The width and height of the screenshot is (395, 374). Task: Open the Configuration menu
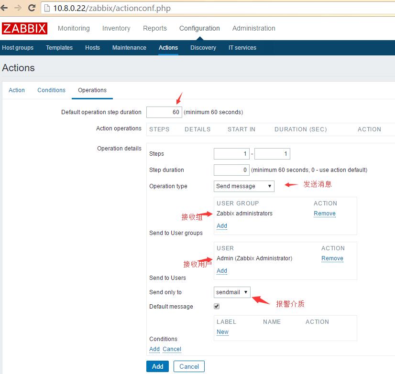tap(199, 28)
